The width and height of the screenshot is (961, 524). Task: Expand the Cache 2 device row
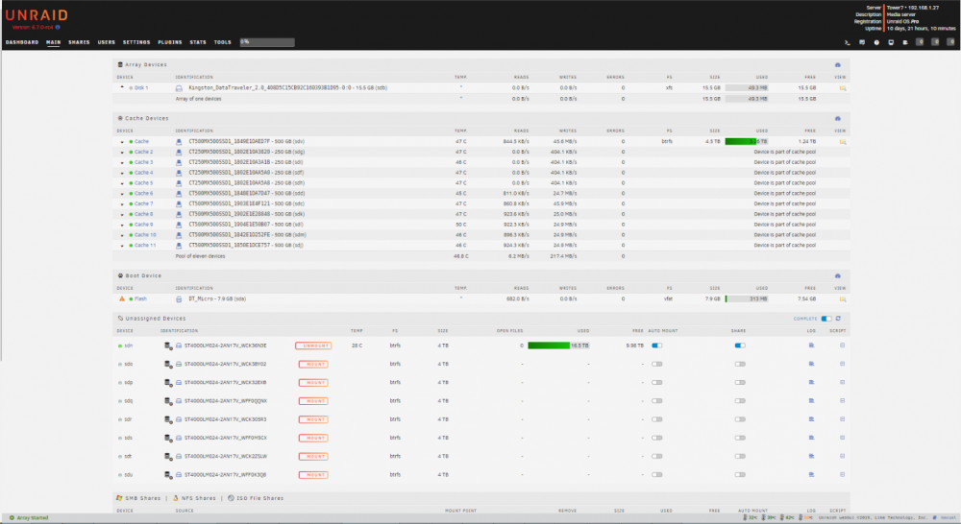(122, 153)
